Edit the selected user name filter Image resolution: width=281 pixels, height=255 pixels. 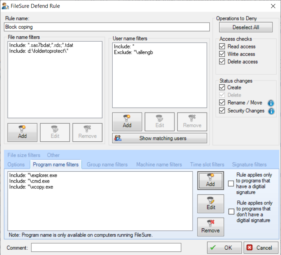coord(159,122)
